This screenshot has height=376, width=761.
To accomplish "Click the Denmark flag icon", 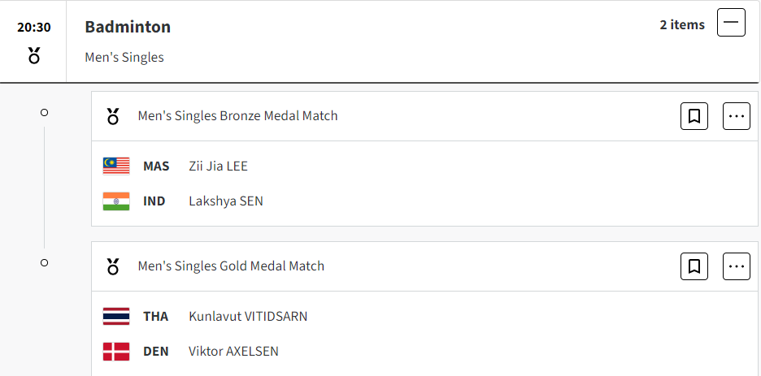I will point(116,352).
